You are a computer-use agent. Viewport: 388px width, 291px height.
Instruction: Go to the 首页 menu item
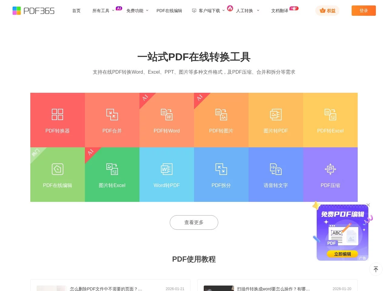[76, 11]
